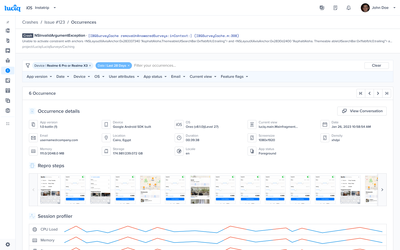Click the View Conversation button
The width and height of the screenshot is (400, 250).
tap(362, 111)
